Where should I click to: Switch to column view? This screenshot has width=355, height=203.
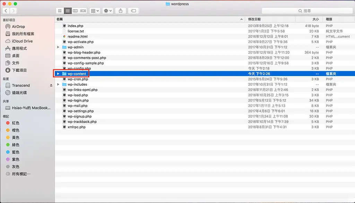75,11
